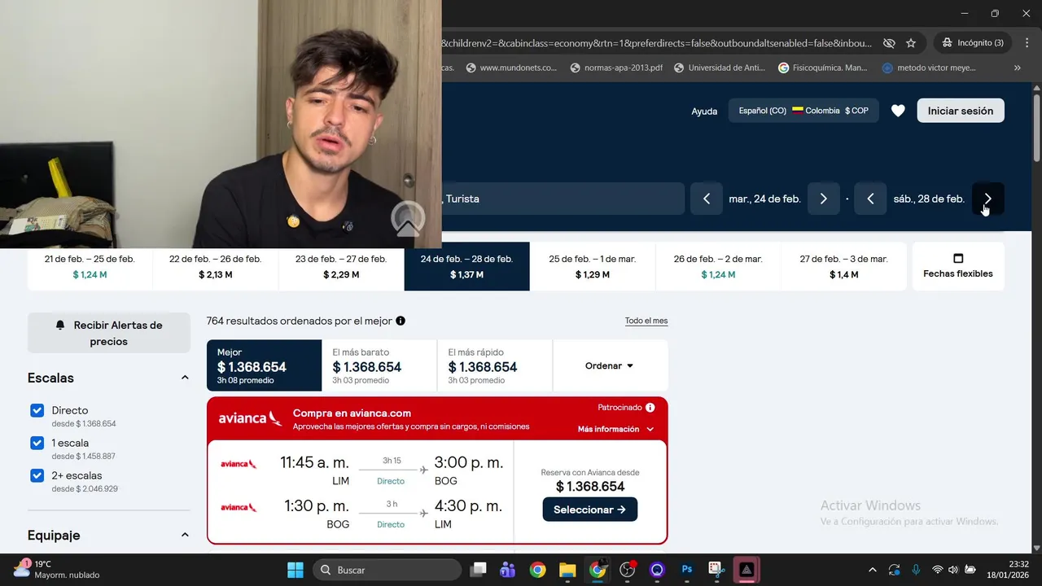1042x586 pixels.
Task: Open the Fechas flexibles option
Action: coord(958,266)
